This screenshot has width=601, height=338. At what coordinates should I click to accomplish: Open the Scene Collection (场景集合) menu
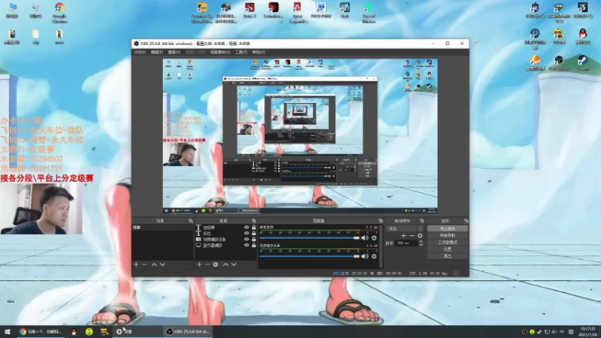[x=220, y=52]
